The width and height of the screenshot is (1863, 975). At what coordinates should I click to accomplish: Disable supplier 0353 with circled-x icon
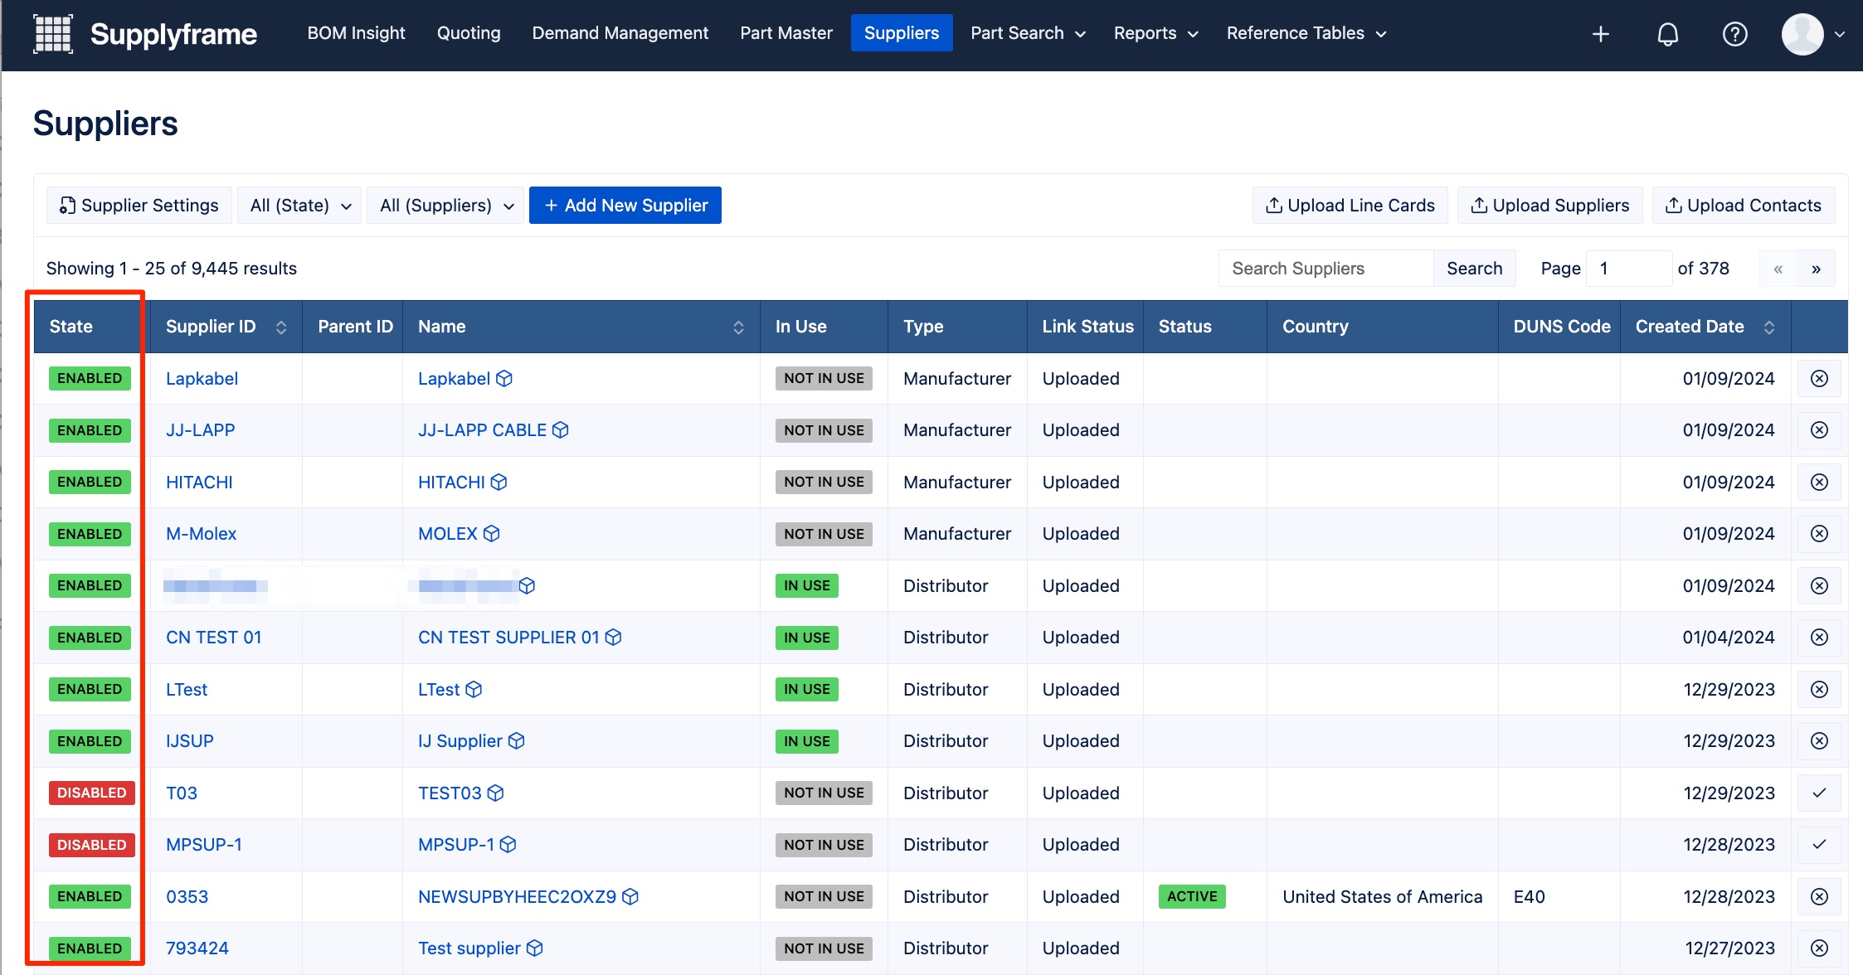tap(1819, 897)
